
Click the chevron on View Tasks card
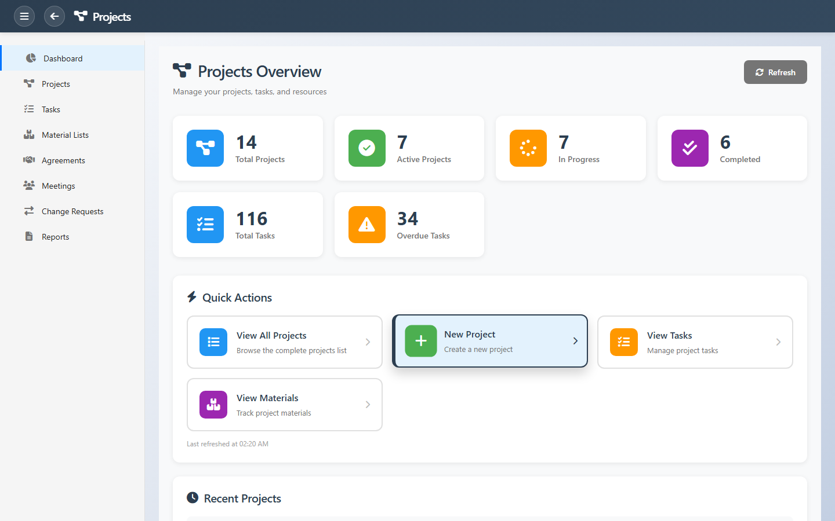coord(778,342)
